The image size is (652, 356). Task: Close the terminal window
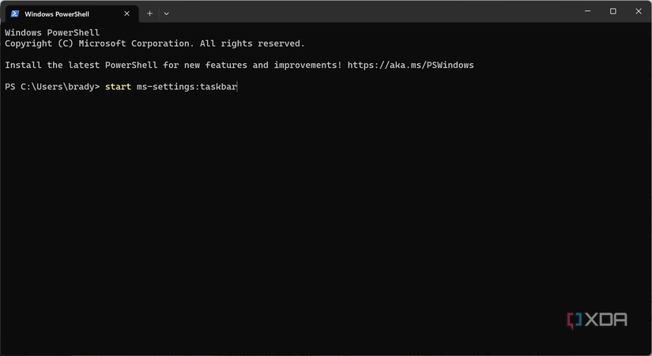point(639,11)
